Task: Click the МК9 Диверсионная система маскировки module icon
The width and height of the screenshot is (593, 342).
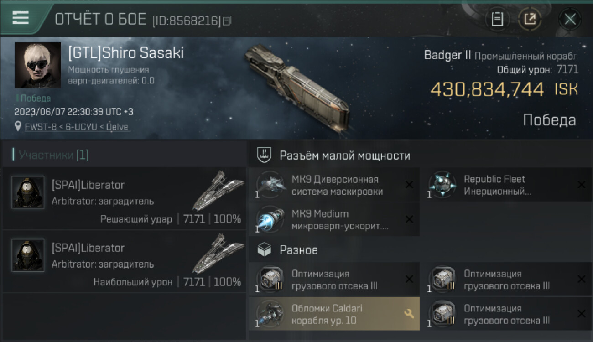Action: pos(270,185)
